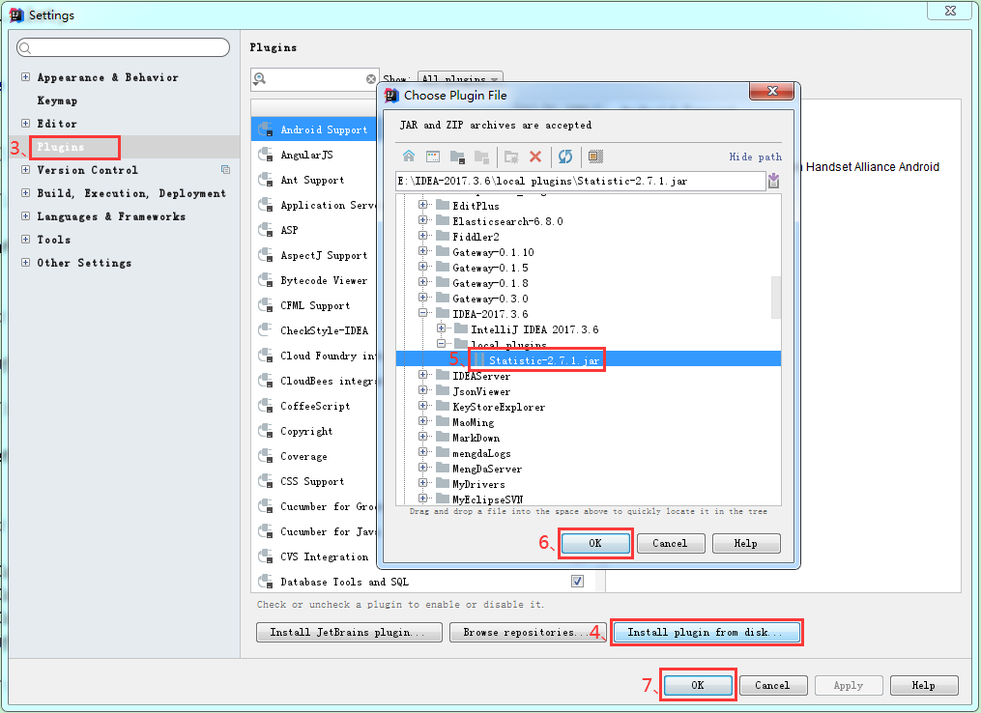The height and width of the screenshot is (713, 981).
Task: Expand the Version Control settings group
Action: pos(26,169)
